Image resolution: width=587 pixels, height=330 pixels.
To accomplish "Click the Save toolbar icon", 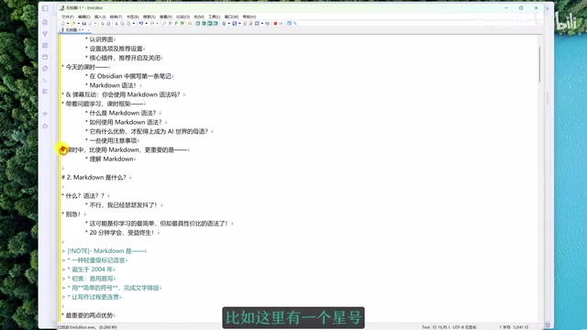I will tap(84, 23).
